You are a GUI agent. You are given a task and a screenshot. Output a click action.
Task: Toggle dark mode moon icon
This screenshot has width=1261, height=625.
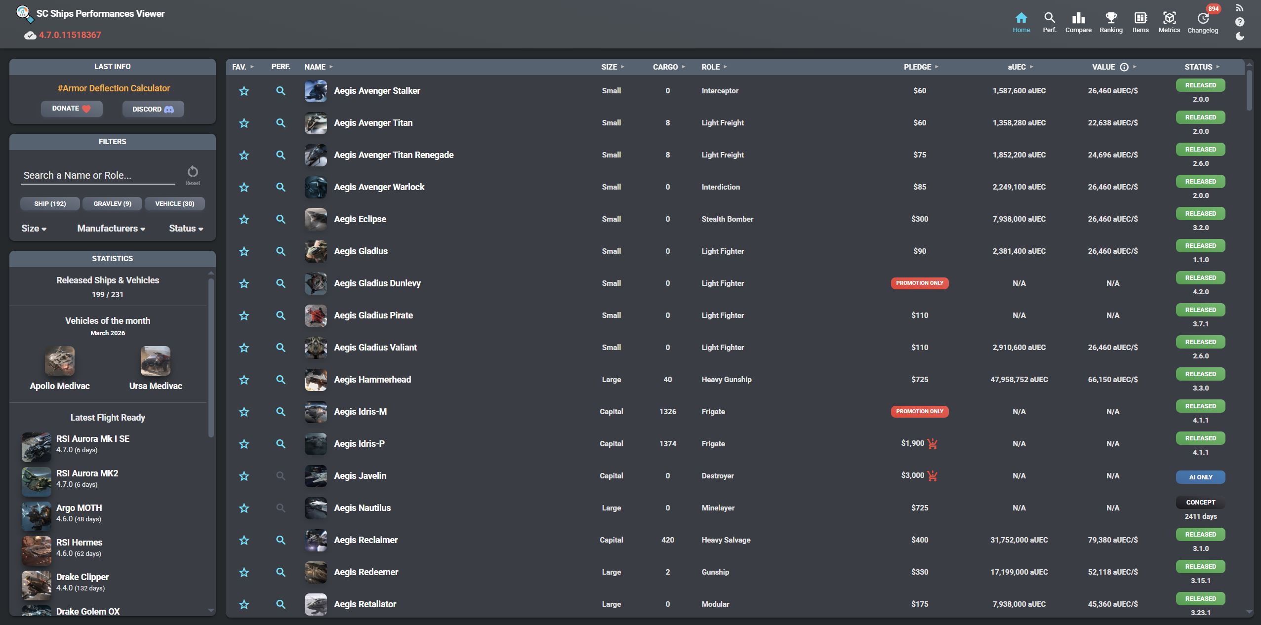pyautogui.click(x=1240, y=36)
